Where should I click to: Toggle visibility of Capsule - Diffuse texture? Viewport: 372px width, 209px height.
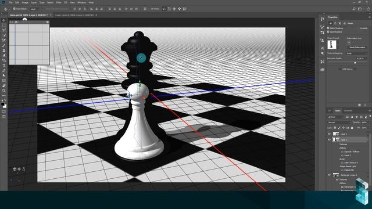pyautogui.click(x=342, y=152)
